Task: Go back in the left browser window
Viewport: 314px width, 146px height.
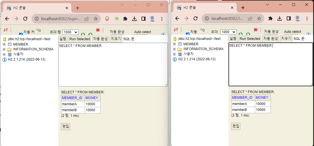Action: click(x=7, y=19)
